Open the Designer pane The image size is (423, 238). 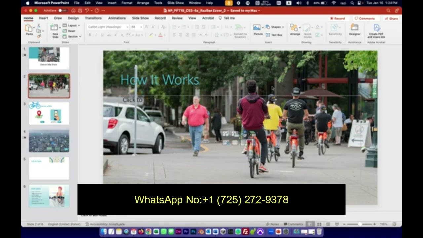354,30
